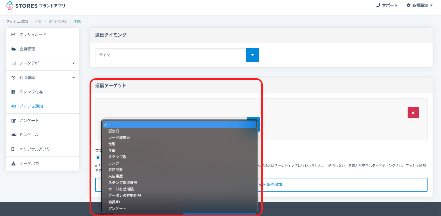Select the blank '-' option in dropdown
The width and height of the screenshot is (441, 216).
[180, 125]
